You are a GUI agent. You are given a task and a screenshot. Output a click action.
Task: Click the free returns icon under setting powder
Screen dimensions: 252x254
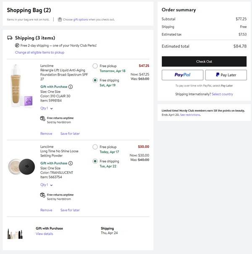(42, 195)
